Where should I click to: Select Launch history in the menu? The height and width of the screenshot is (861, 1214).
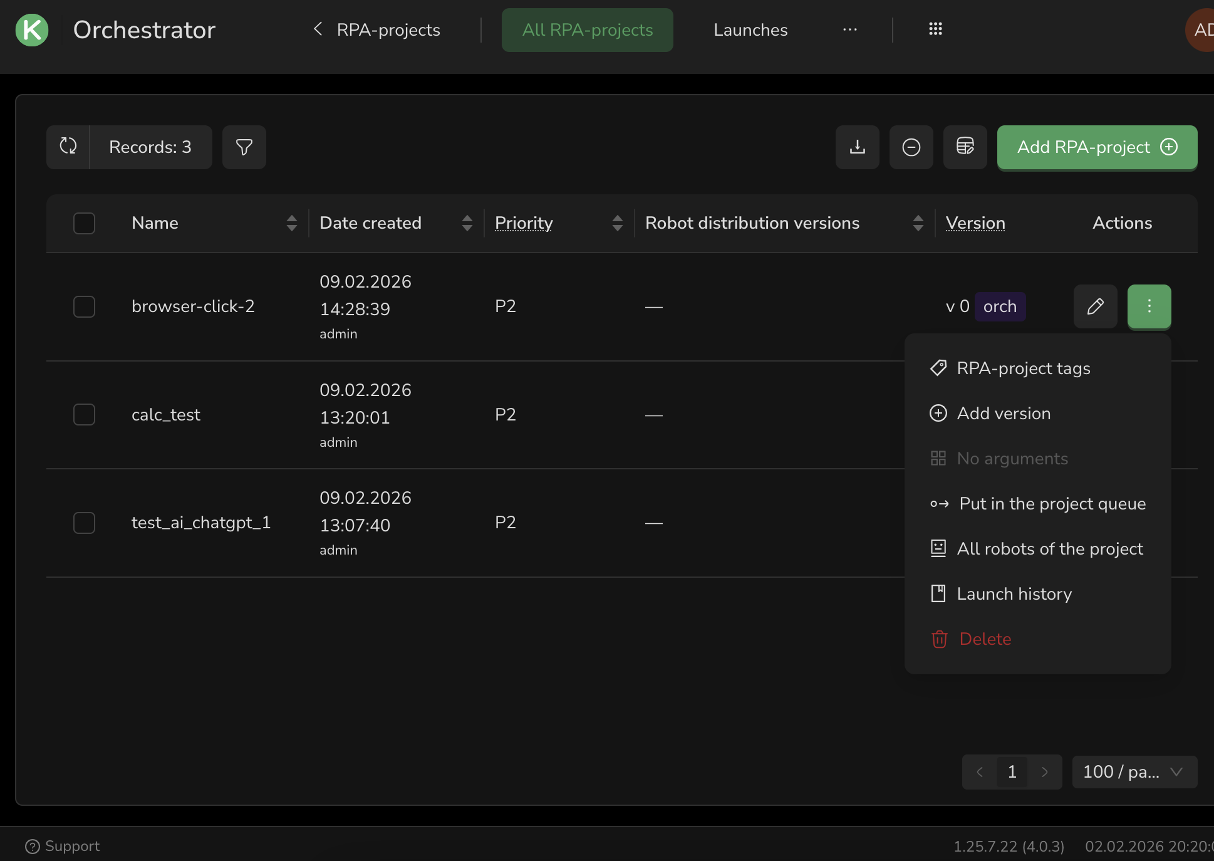click(x=1014, y=594)
